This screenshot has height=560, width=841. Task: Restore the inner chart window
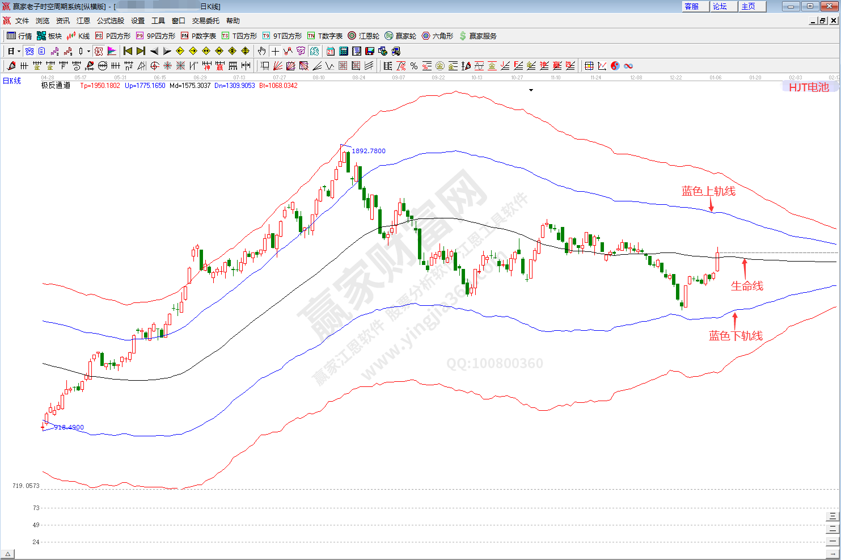(823, 21)
